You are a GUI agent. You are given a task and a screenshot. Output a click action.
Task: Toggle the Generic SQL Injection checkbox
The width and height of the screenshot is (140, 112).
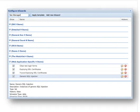[13, 76]
